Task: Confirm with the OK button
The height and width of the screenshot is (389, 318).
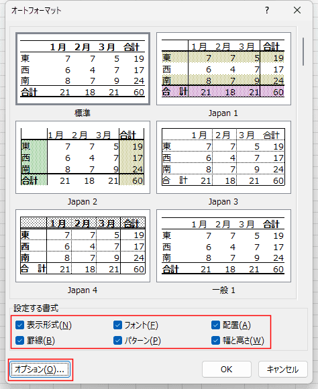Action: pyautogui.click(x=226, y=370)
